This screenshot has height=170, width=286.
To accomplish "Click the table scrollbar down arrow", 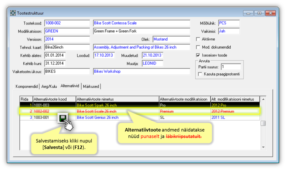I will coord(263,147).
